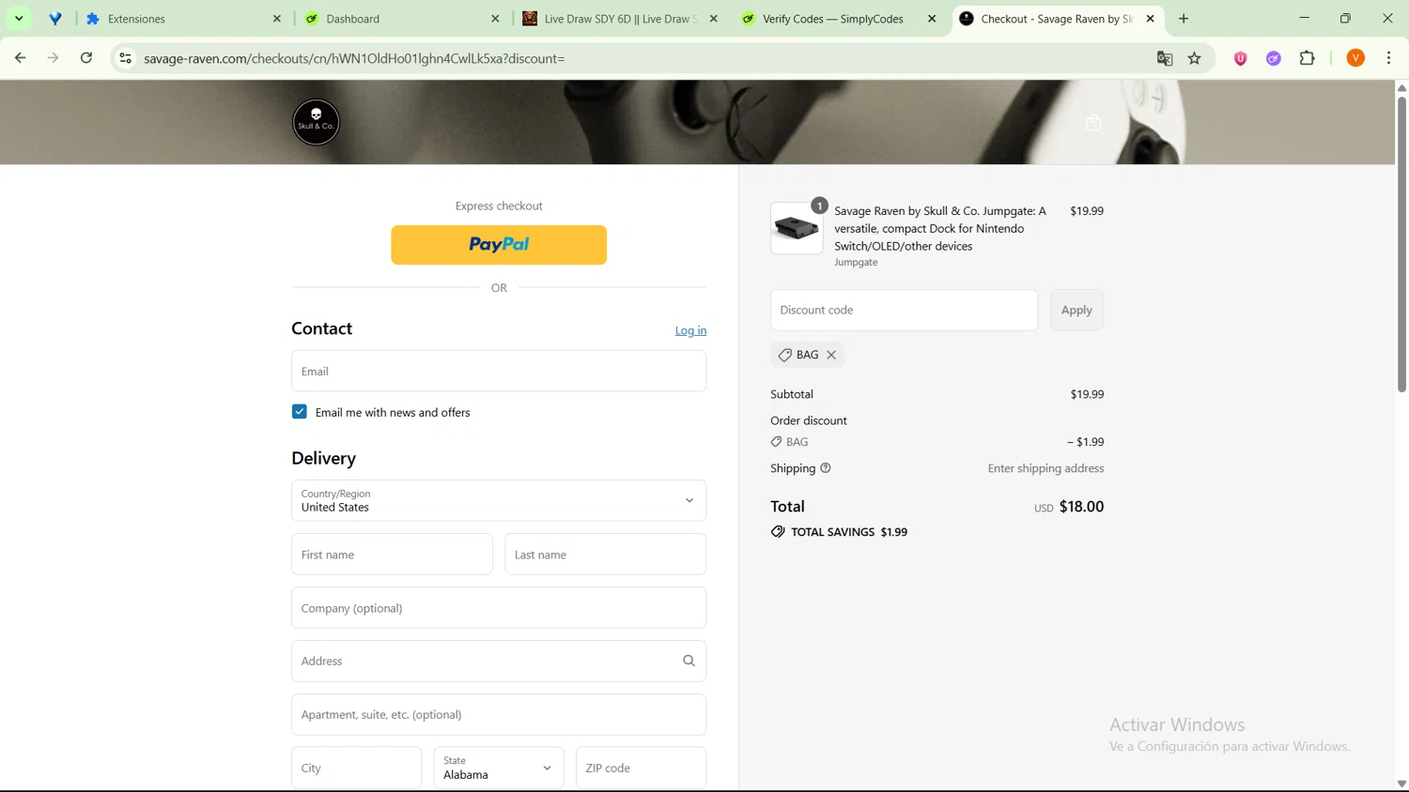
Task: Go back to the previous page
Action: (21, 58)
